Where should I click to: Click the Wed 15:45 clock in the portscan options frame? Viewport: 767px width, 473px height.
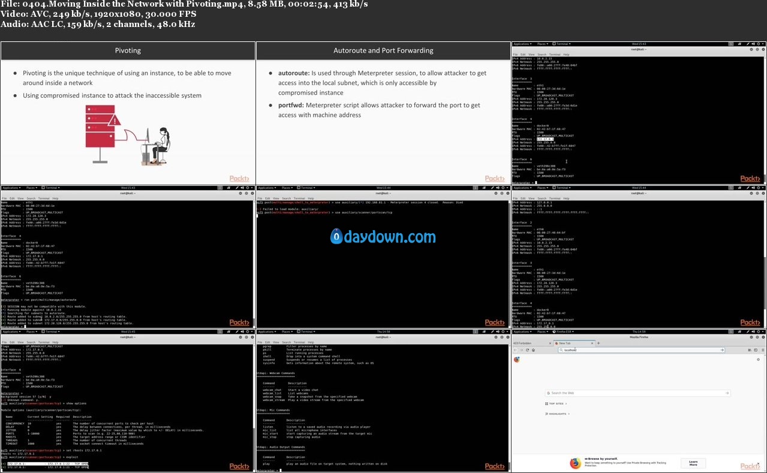[128, 332]
